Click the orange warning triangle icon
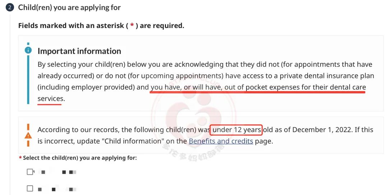The height and width of the screenshot is (195, 388). [x=28, y=136]
